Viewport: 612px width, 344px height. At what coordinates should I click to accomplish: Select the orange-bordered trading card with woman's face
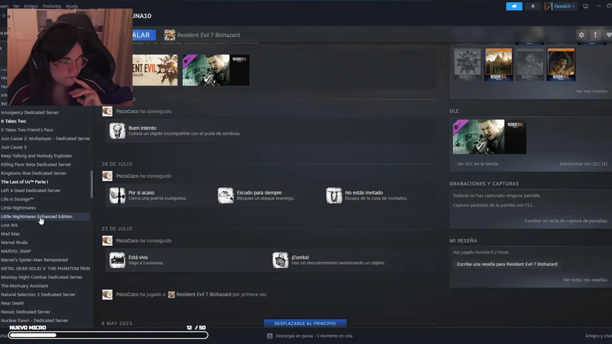tap(561, 64)
